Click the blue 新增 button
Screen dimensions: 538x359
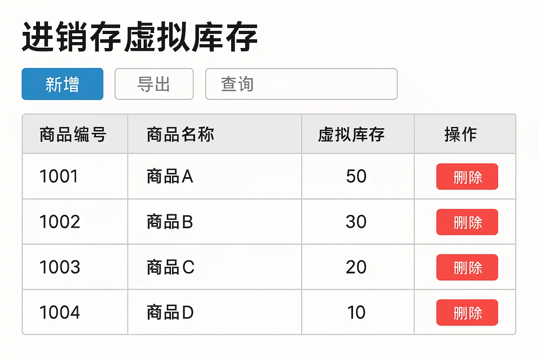[62, 84]
